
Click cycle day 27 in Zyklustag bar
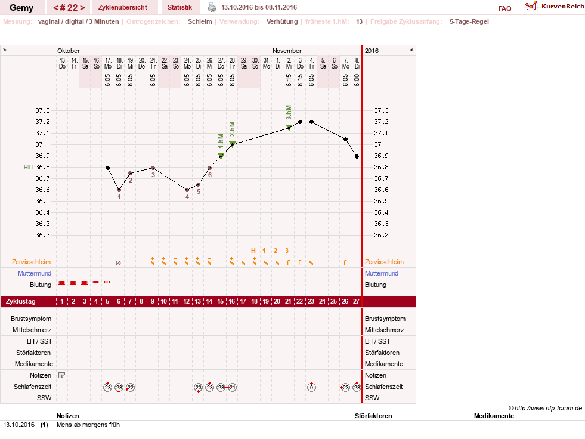[x=356, y=301]
